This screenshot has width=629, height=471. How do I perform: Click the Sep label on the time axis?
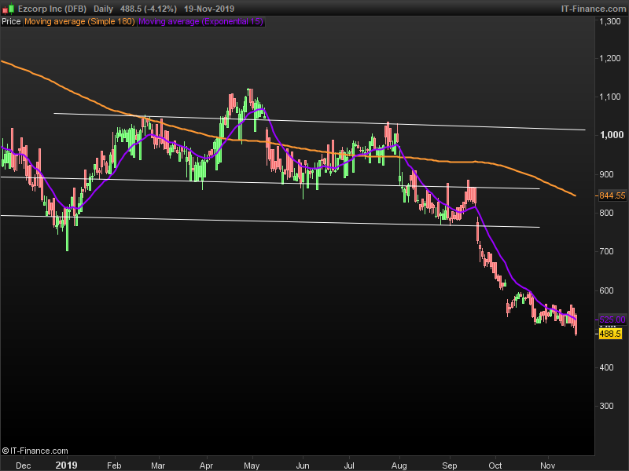coord(449,466)
